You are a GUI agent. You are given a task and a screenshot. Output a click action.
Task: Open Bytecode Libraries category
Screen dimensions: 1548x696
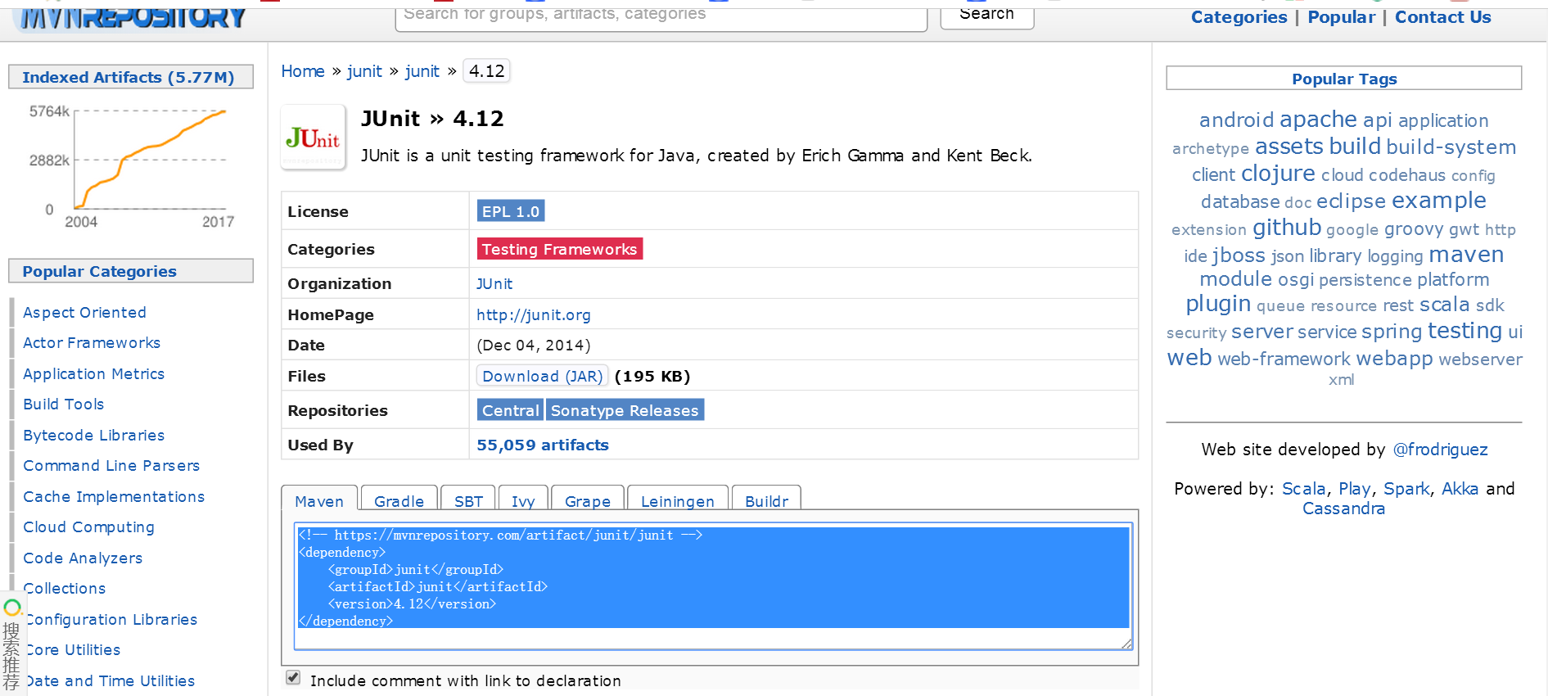pos(93,435)
